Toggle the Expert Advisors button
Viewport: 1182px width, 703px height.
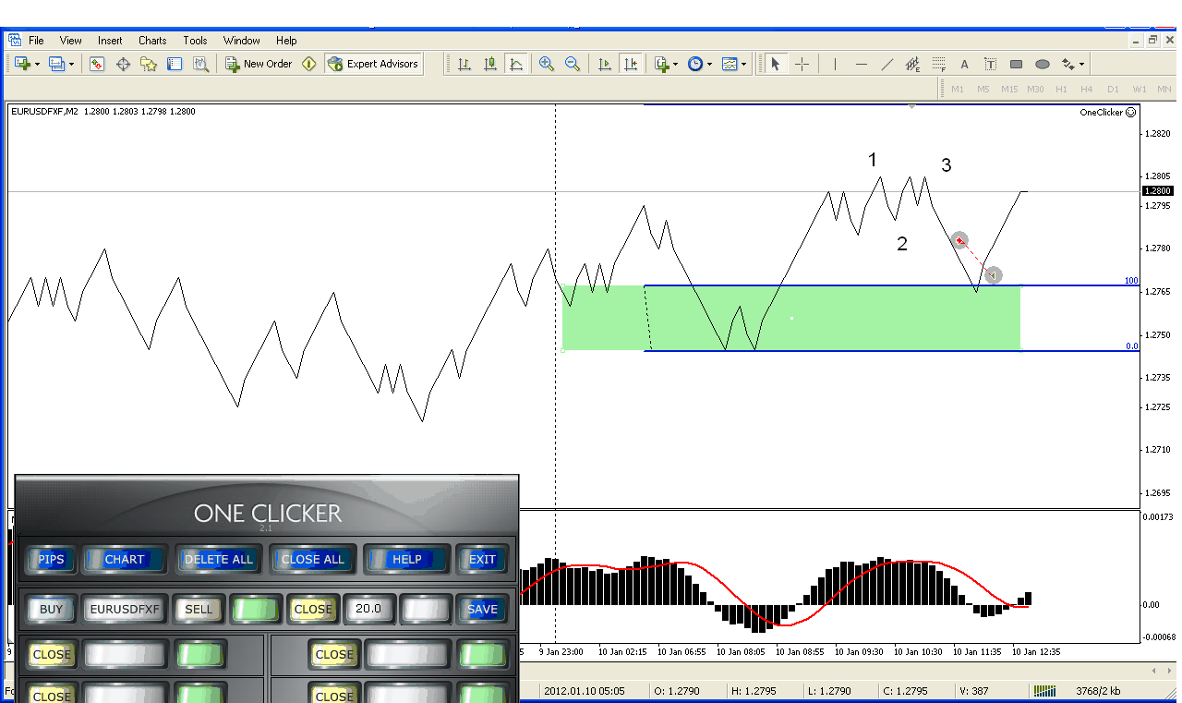point(373,64)
